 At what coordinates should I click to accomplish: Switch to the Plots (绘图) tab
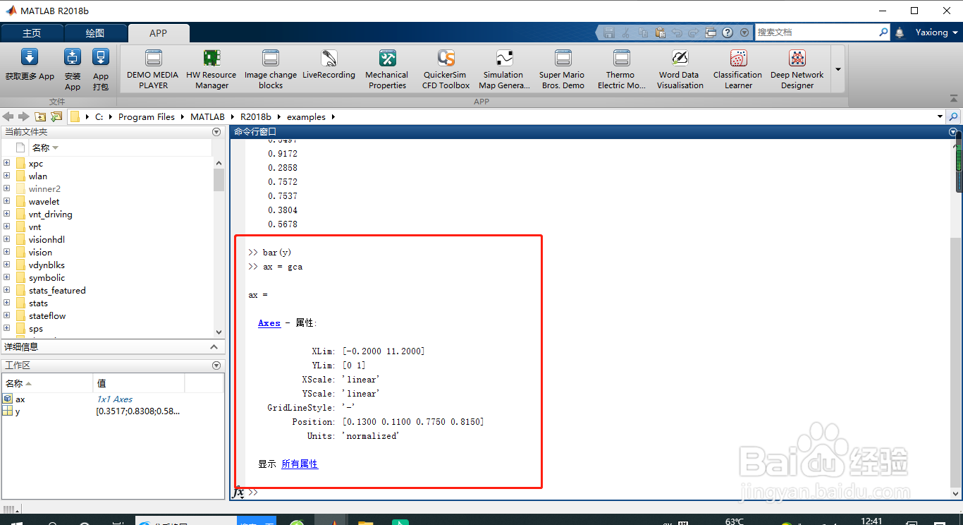(x=95, y=33)
